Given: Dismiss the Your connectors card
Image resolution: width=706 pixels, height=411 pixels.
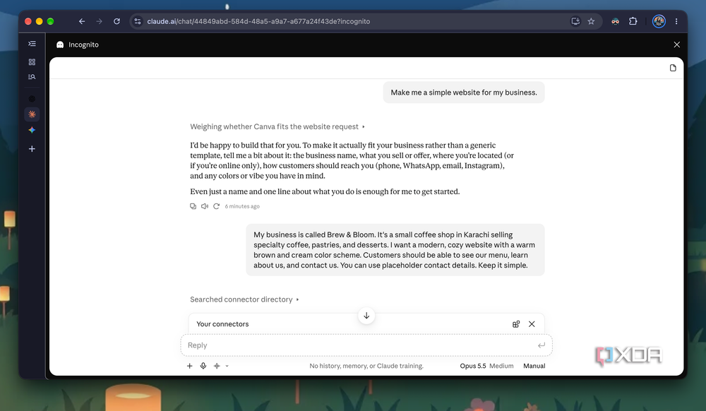Looking at the screenshot, I should click(x=532, y=324).
